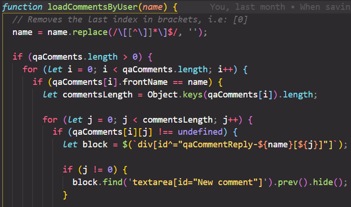Click the regex literal in the replace call

click(x=145, y=32)
